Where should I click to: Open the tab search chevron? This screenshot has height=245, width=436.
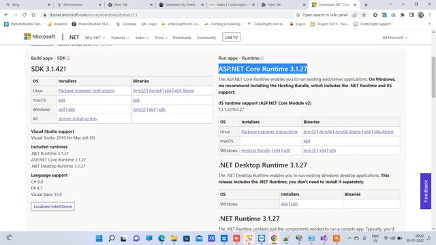(x=390, y=5)
